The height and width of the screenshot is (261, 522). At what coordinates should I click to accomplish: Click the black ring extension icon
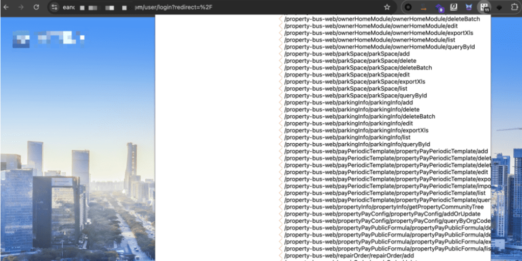tap(408, 7)
